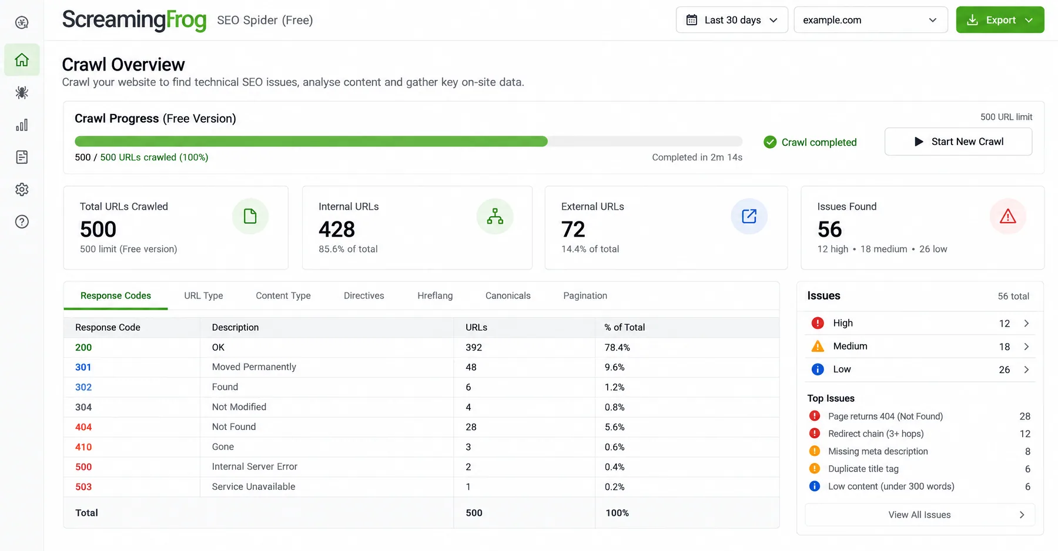The width and height of the screenshot is (1058, 551).
Task: Open the Help question mark icon
Action: point(22,222)
